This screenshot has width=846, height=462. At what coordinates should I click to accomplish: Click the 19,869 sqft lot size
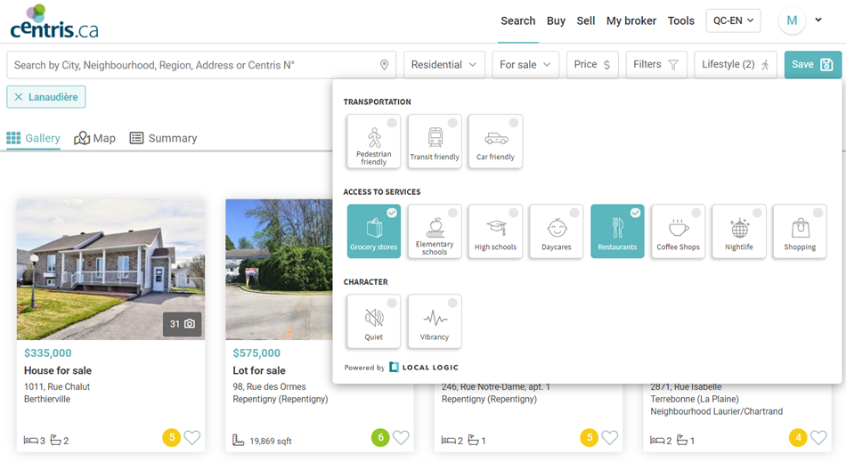coord(271,441)
